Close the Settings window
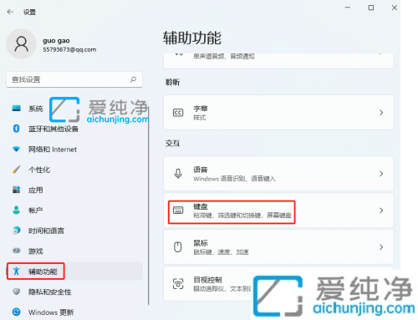Screen dimensions: 418x320 (395, 8)
